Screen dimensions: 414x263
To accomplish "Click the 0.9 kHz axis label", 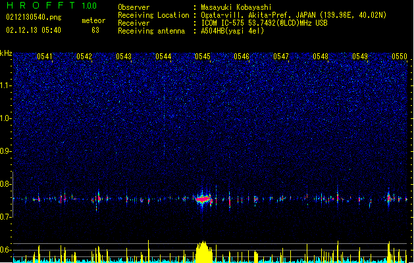I will [x=5, y=151].
